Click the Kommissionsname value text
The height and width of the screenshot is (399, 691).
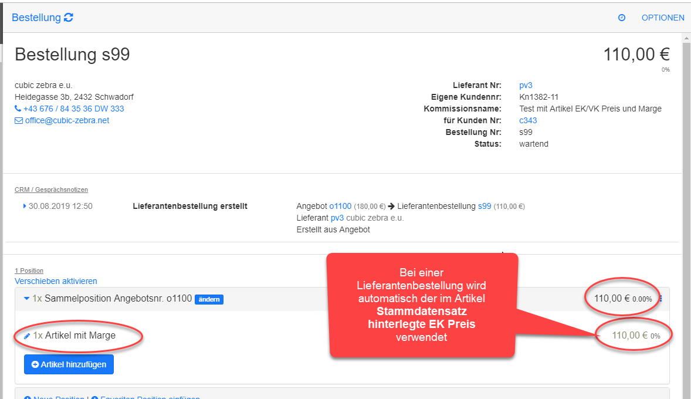pyautogui.click(x=591, y=109)
